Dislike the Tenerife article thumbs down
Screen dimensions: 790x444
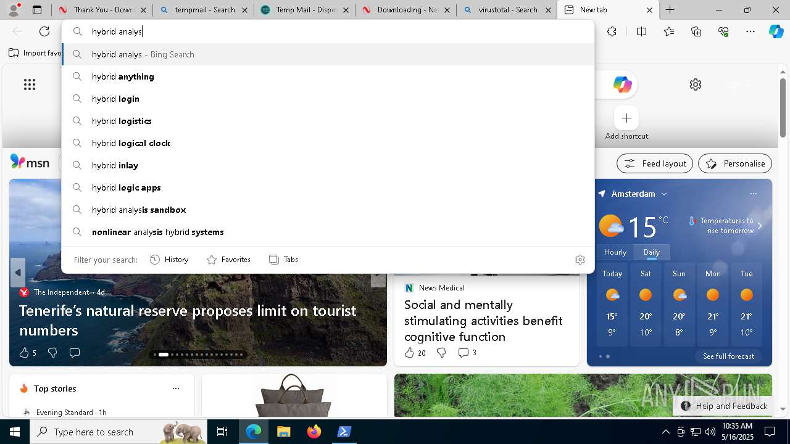click(52, 353)
